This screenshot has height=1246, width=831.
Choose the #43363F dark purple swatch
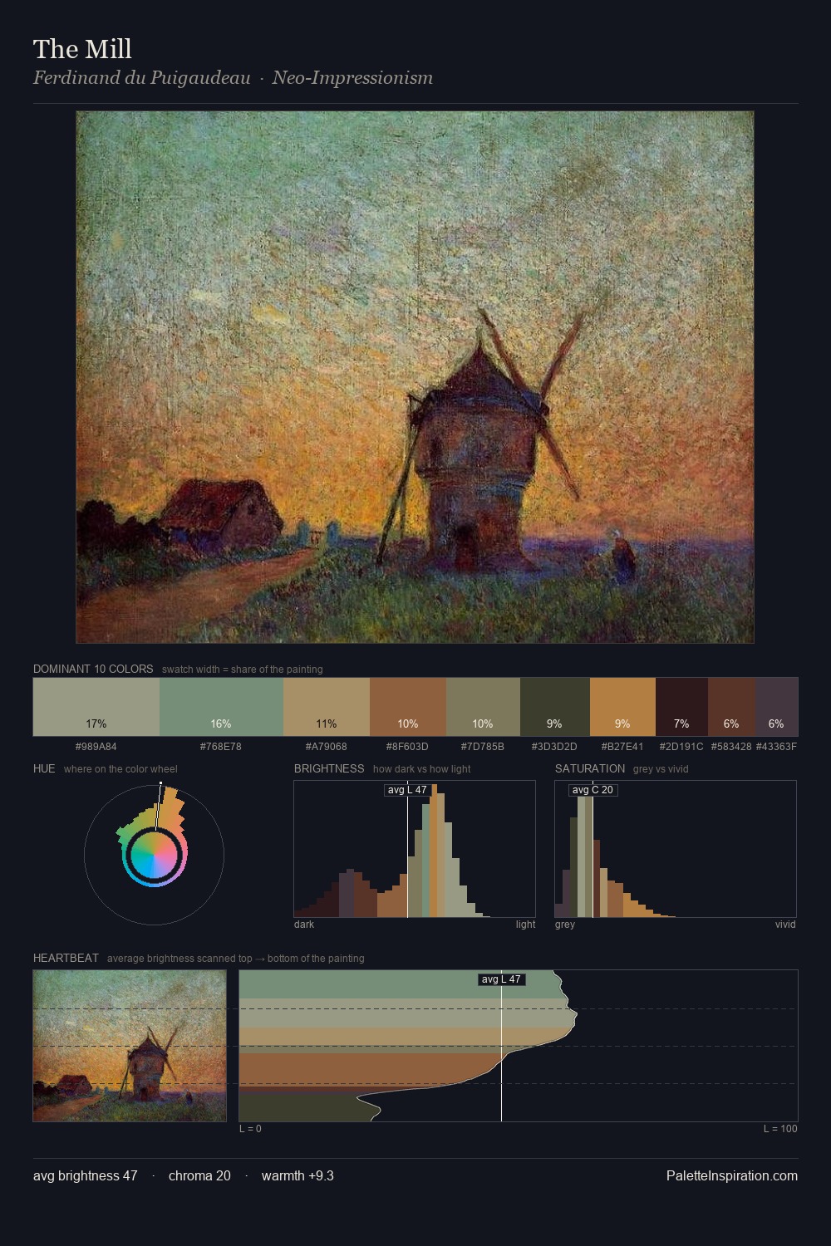pos(776,707)
